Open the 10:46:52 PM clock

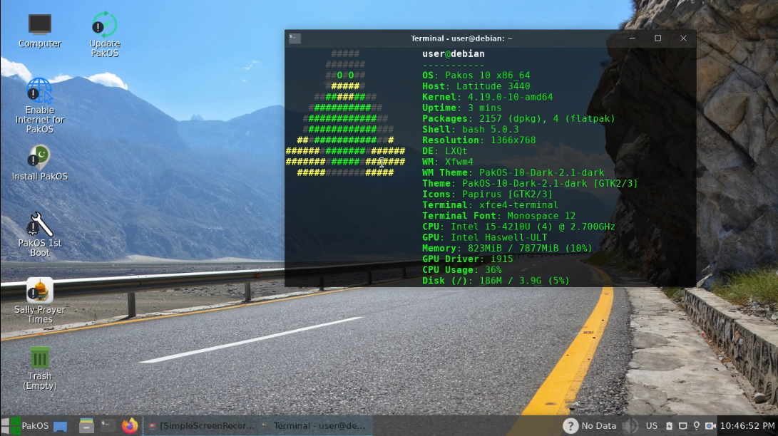747,425
